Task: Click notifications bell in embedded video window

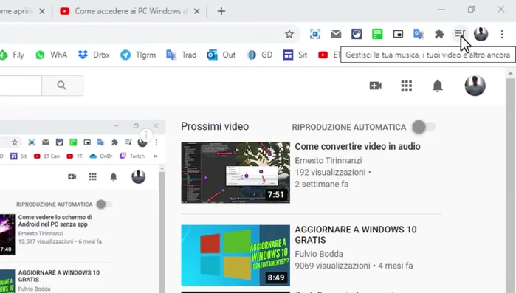Action: click(114, 177)
